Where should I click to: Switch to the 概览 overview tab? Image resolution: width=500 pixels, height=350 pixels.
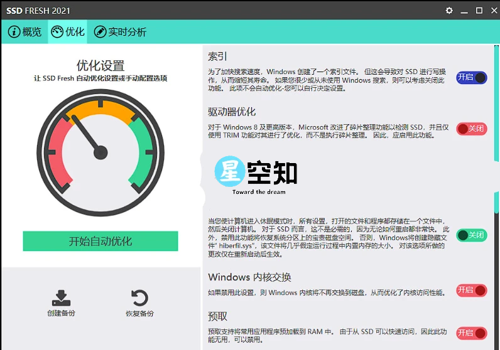click(25, 32)
